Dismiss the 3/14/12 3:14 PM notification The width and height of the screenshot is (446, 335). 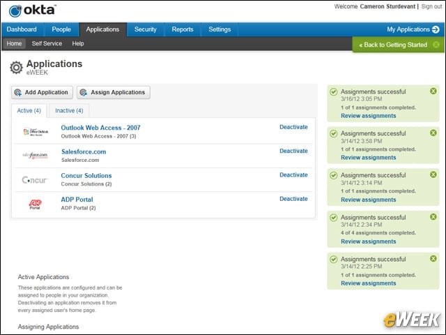click(433, 174)
